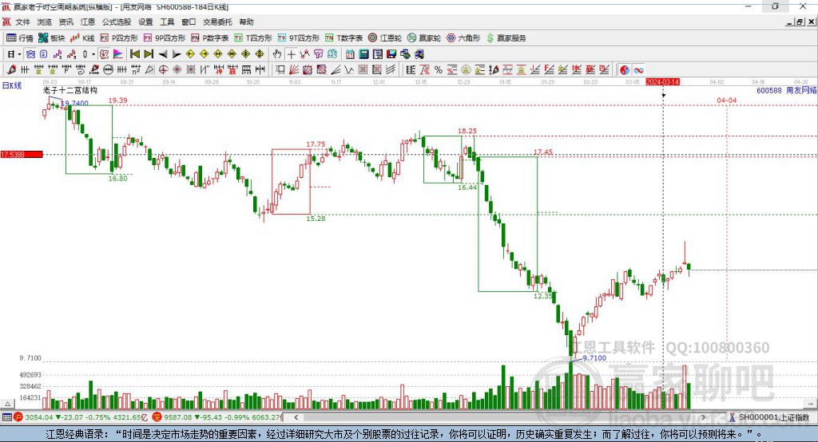Select the hand pan tool
This screenshot has height=442, width=818.
pyautogui.click(x=277, y=54)
